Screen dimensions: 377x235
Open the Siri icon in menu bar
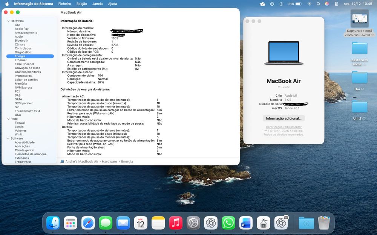327,4
